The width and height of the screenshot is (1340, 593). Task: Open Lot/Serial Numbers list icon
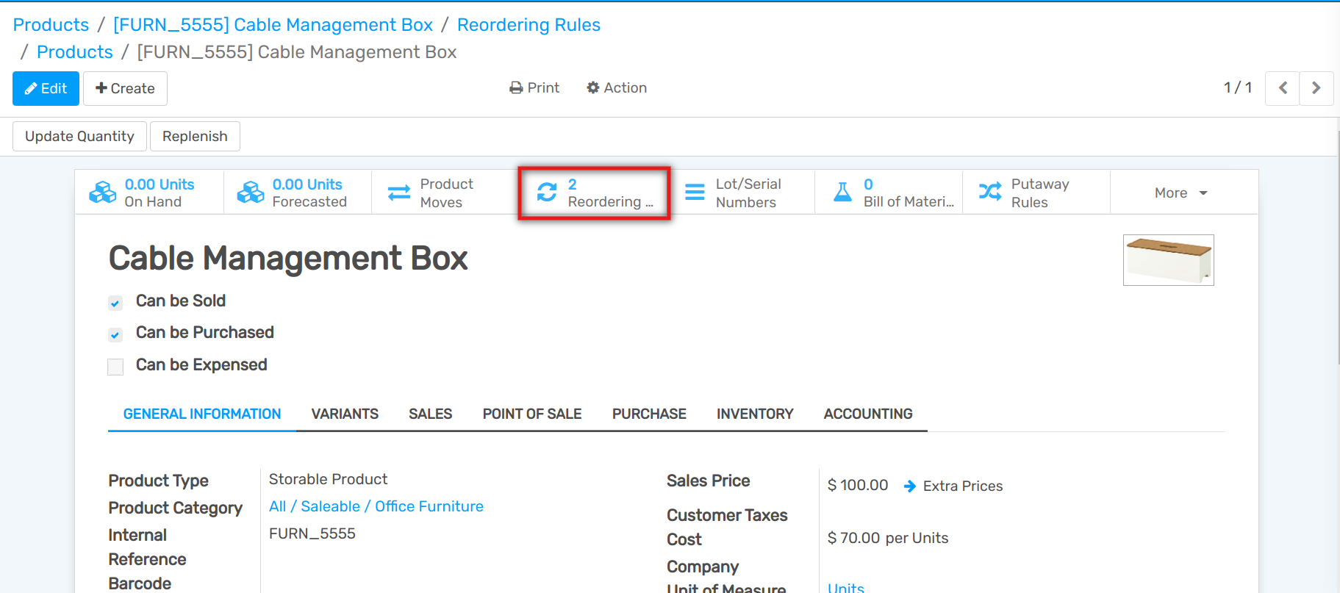coord(695,193)
